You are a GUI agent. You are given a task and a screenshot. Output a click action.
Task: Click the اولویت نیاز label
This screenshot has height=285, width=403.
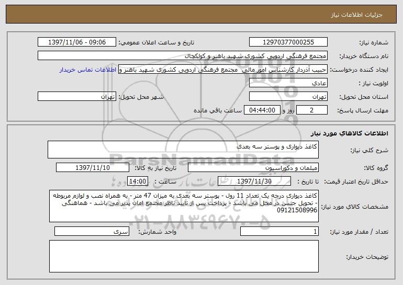[x=374, y=83]
